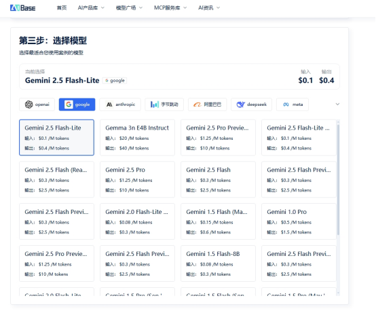
Task: Choose the anthropic provider
Action: (120, 105)
